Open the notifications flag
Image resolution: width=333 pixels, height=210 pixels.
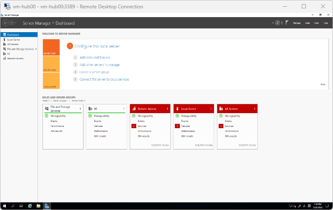tap(287, 23)
